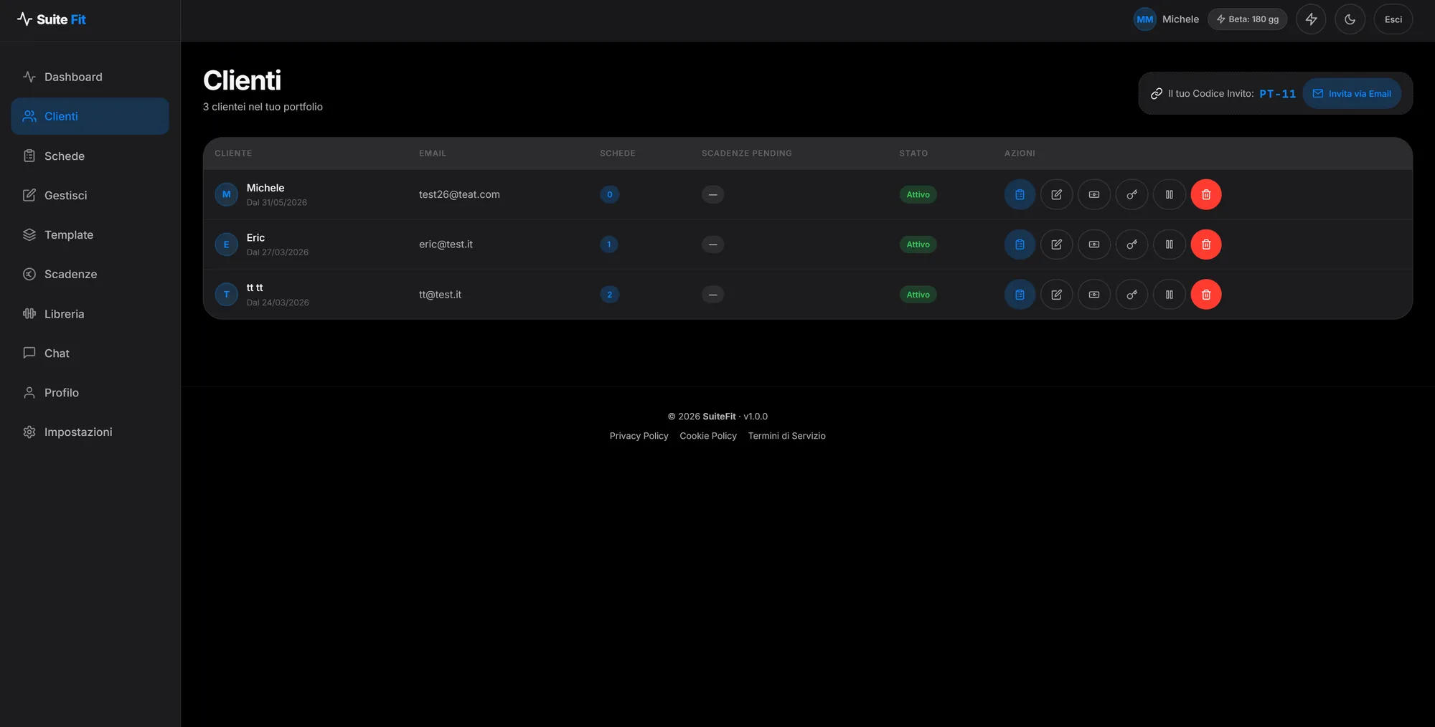Click the invite code PT-11
1435x727 pixels.
coord(1277,94)
